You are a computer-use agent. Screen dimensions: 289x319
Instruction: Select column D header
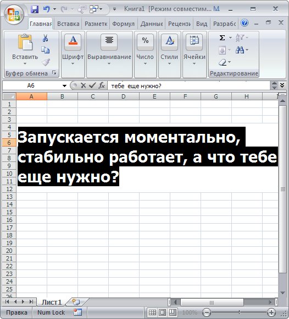pyautogui.click(x=124, y=96)
